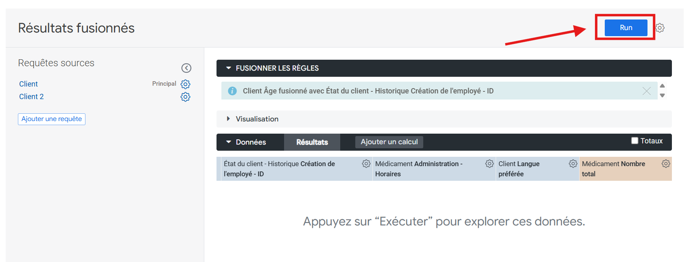The height and width of the screenshot is (262, 689).
Task: Click the Run button
Action: pos(626,28)
